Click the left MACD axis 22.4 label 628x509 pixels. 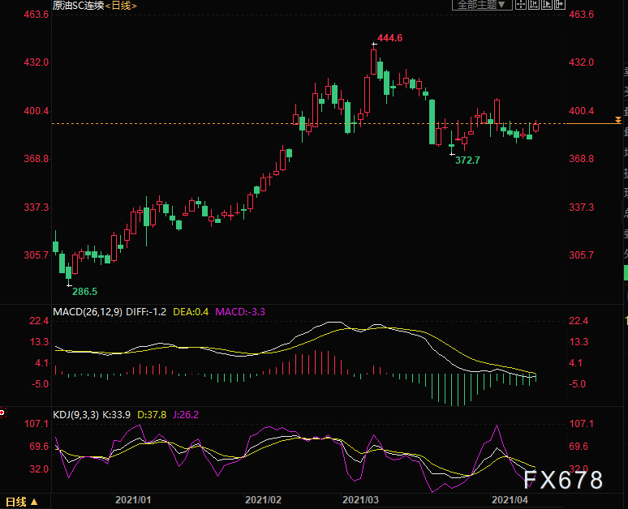coord(39,321)
